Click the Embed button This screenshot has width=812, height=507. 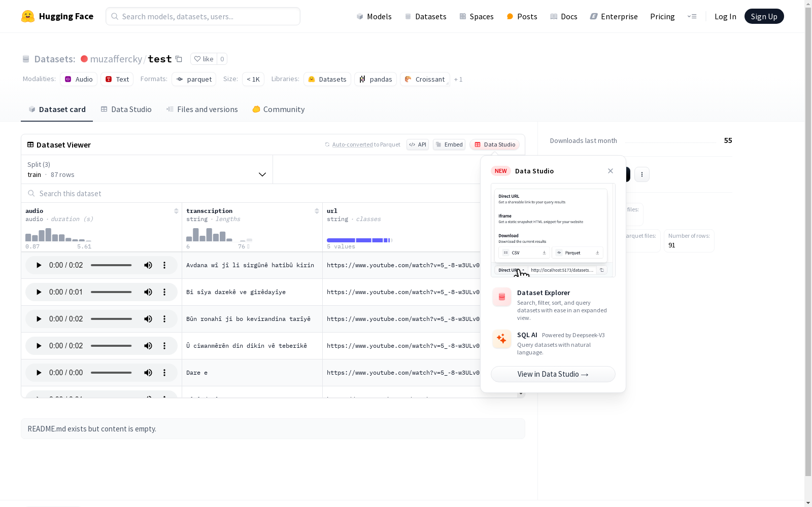[449, 144]
